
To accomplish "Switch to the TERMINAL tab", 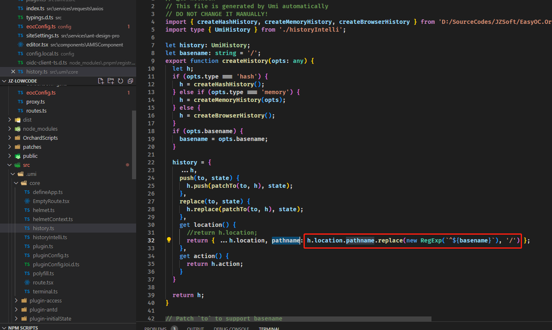I will coord(269,328).
